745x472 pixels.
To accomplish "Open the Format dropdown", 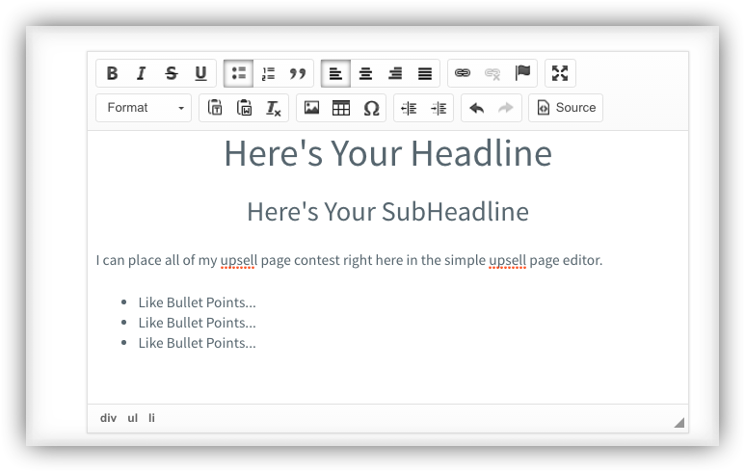I will tap(144, 108).
